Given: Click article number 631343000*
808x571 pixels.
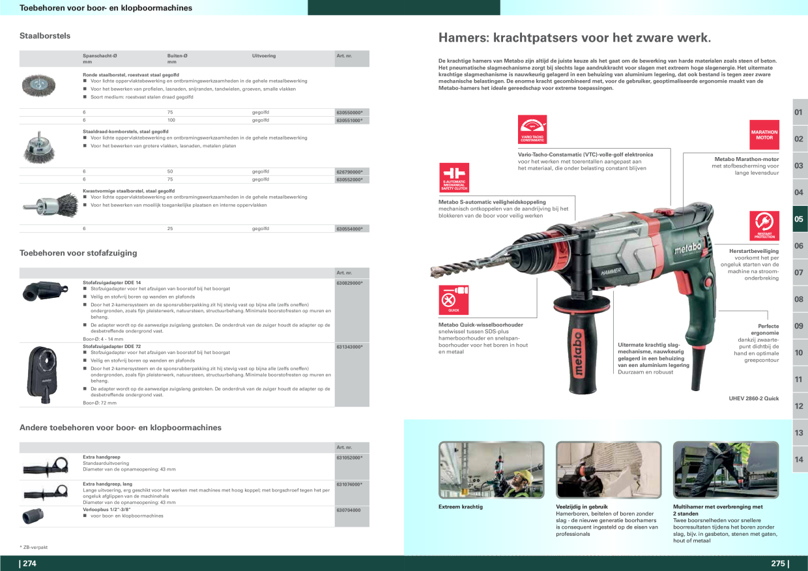Looking at the screenshot, I should coord(349,347).
